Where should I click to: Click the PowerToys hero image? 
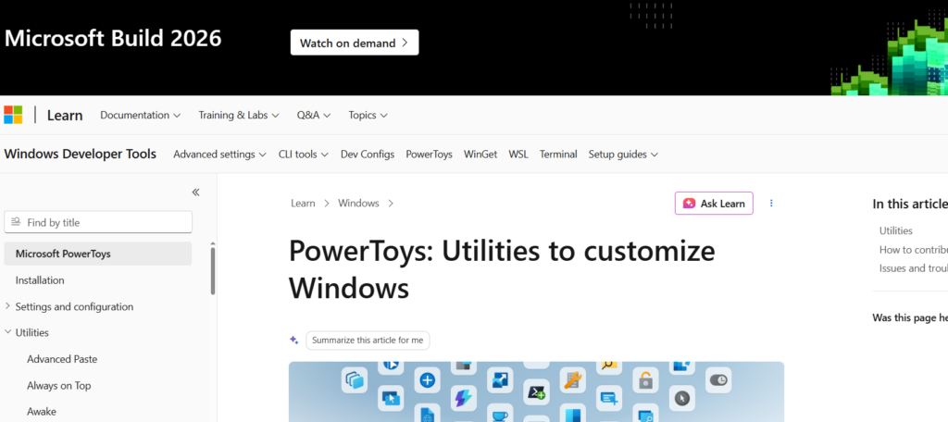point(536,391)
